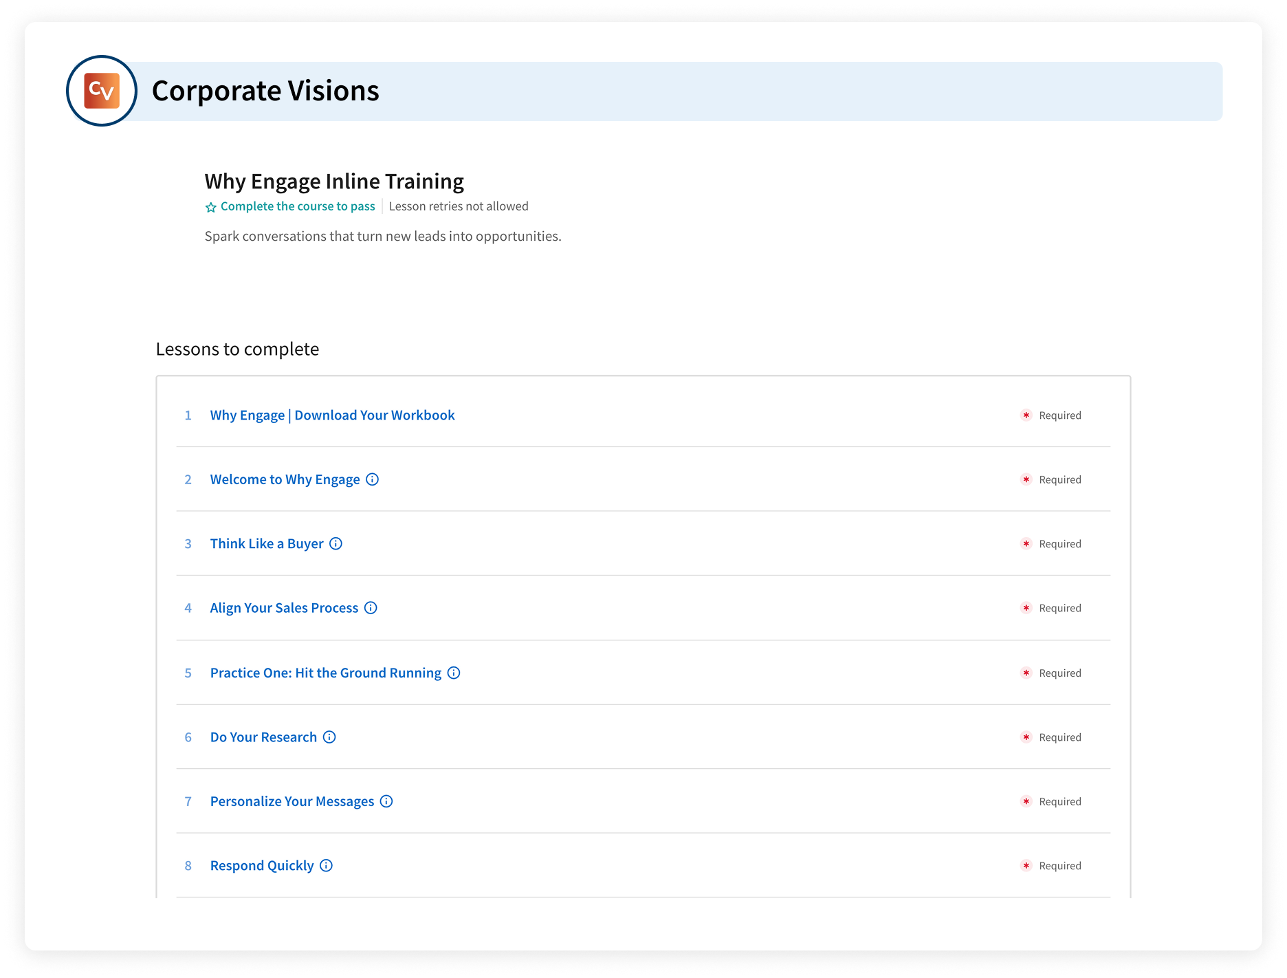Image resolution: width=1287 pixels, height=978 pixels.
Task: Click the Corporate Visions header title
Action: (x=265, y=91)
